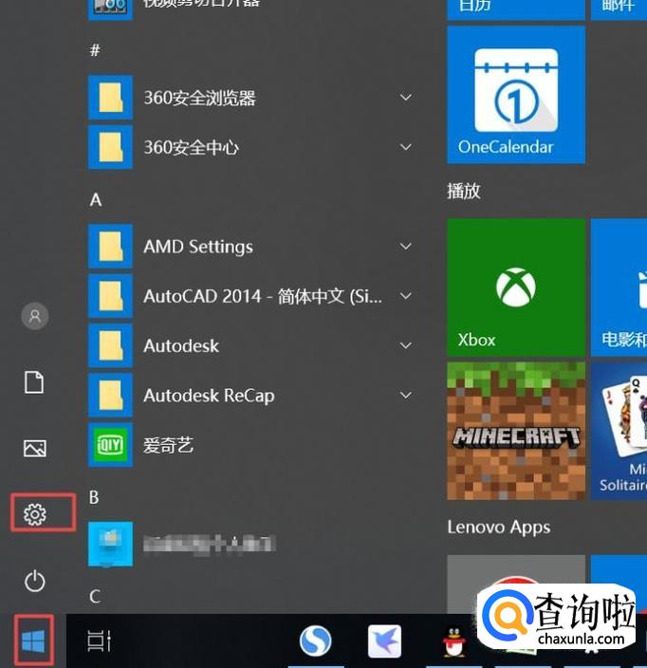This screenshot has height=668, width=647.
Task: Expand AutoCAD 2014 folder chevron
Action: point(406,296)
